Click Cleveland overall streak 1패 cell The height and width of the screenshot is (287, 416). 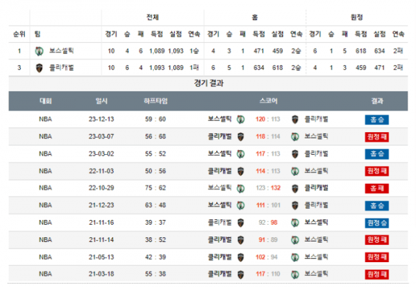[x=194, y=68]
